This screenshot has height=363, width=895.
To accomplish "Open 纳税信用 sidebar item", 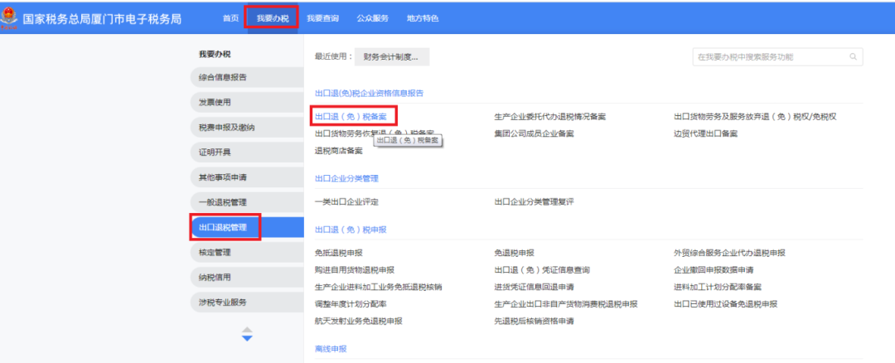I will click(247, 278).
